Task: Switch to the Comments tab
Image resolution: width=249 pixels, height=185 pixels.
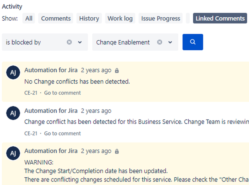Action: (x=56, y=18)
